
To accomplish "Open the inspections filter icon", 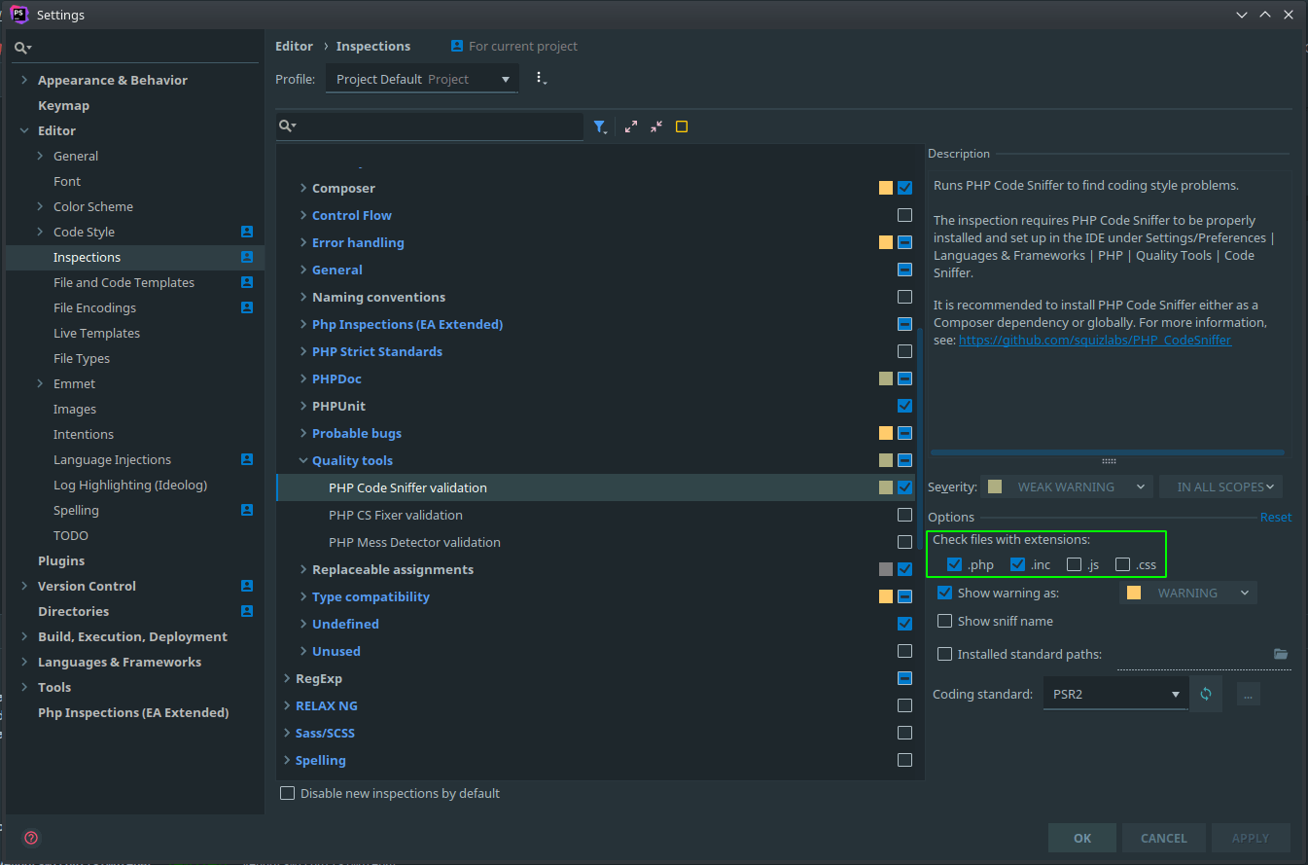I will point(601,126).
